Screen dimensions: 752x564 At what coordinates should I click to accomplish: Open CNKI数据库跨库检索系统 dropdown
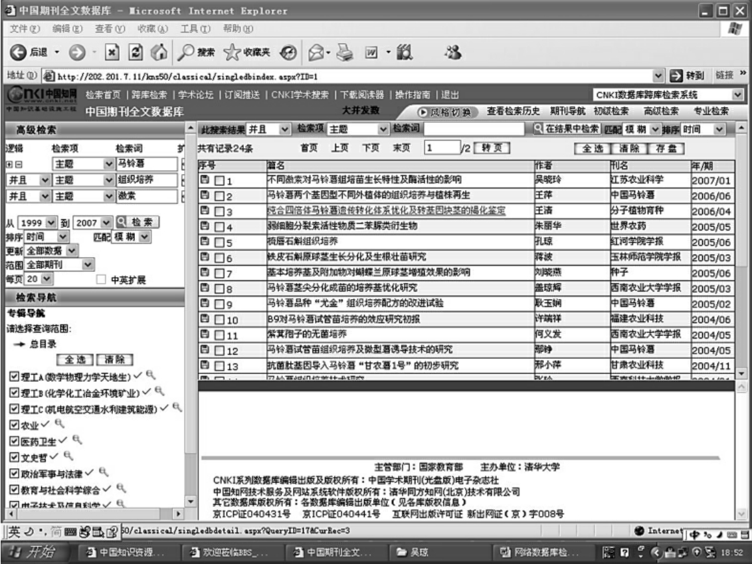tap(737, 94)
